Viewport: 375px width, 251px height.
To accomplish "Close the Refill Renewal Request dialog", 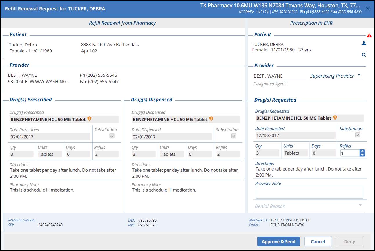I will (368, 9).
